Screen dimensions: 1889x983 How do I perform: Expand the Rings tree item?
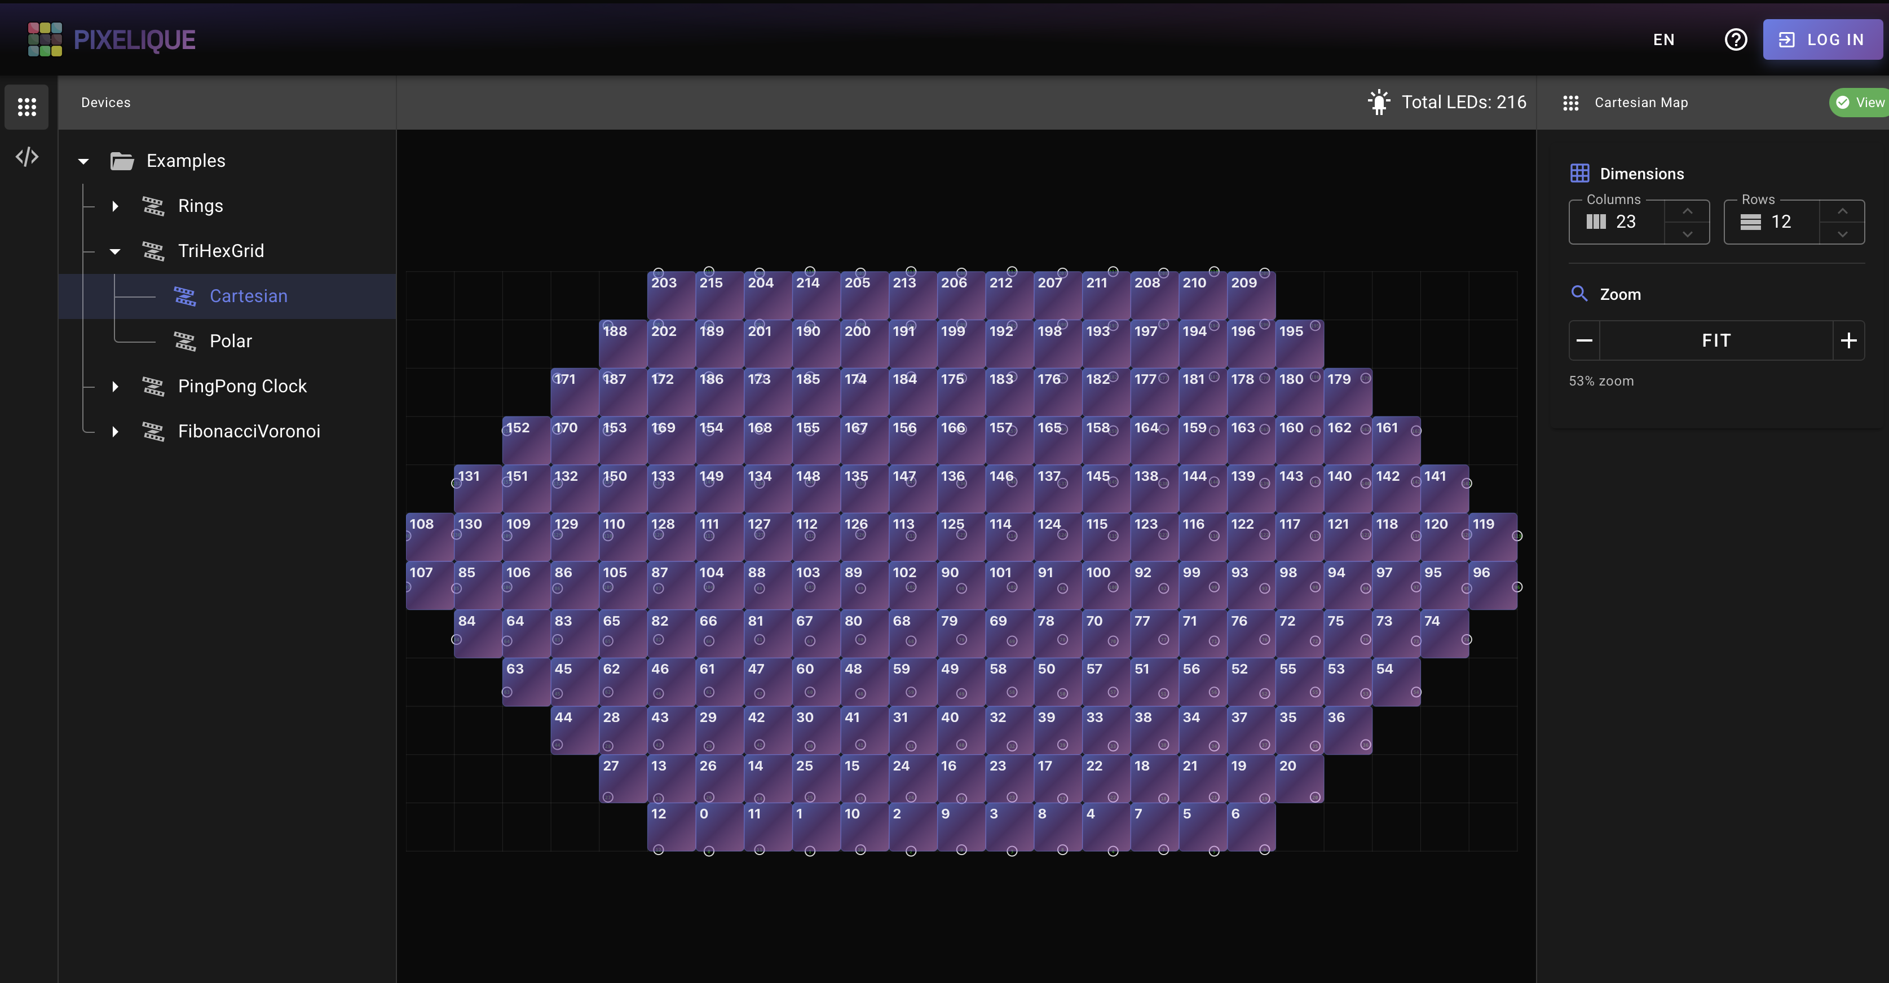[x=115, y=206]
